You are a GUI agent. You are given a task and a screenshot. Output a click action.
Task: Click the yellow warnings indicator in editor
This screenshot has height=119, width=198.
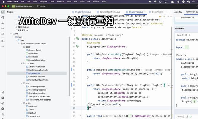(x=161, y=16)
